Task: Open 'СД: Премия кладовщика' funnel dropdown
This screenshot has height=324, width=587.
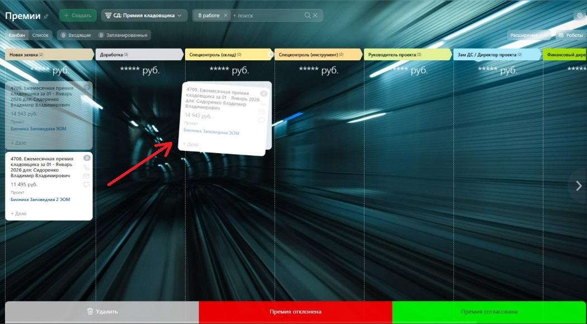Action: coord(144,16)
